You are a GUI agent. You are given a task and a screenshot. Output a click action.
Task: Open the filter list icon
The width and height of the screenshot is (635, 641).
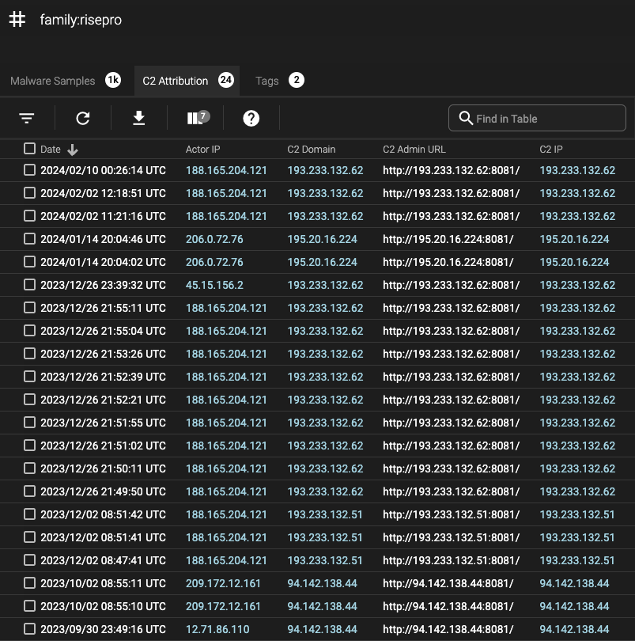point(27,118)
